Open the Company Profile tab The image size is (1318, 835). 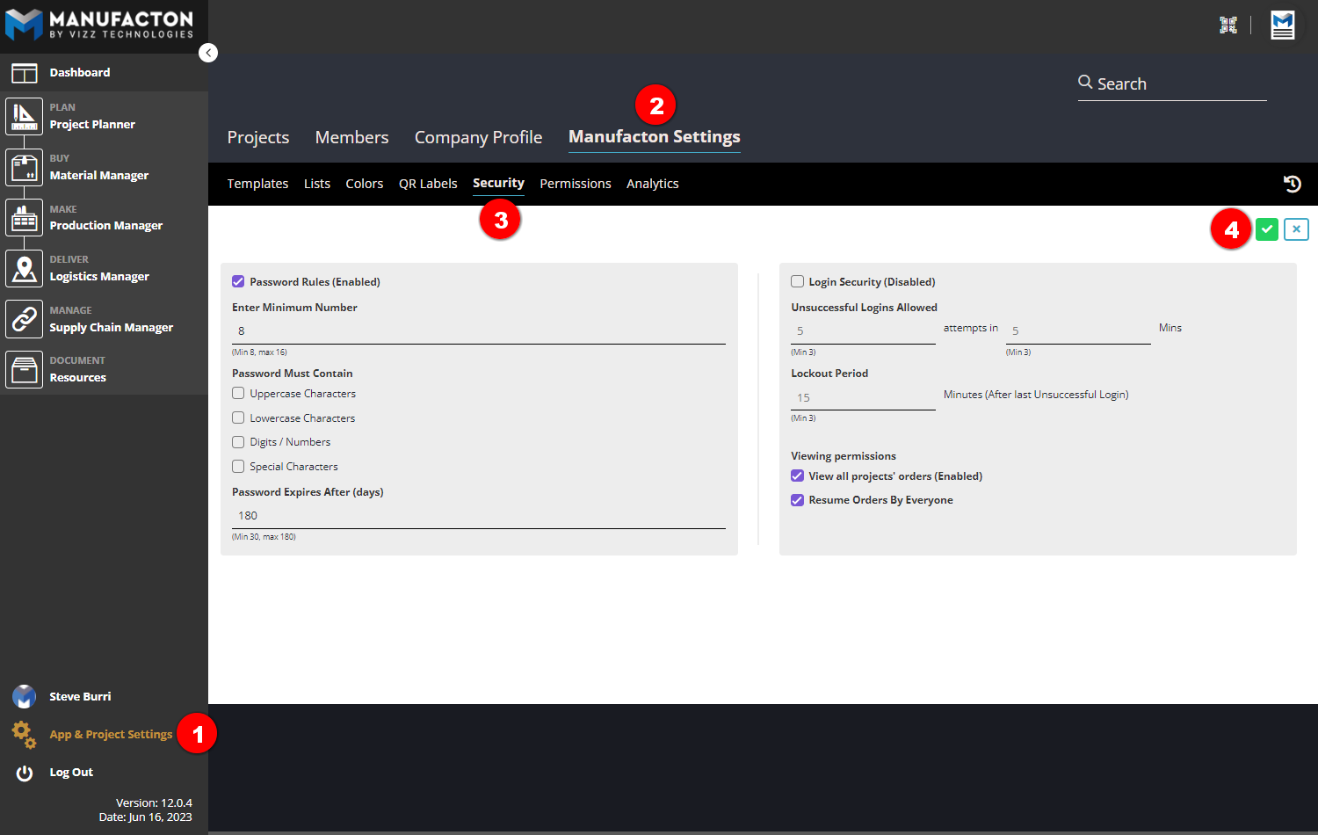point(478,138)
